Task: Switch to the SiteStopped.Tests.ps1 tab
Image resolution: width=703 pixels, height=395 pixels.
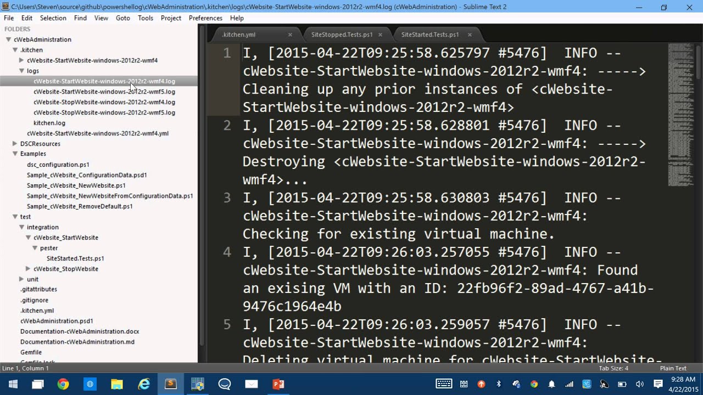Action: (x=342, y=35)
